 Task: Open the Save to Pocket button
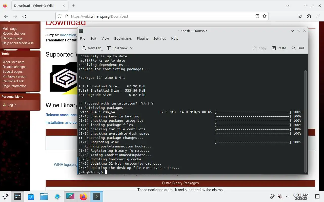pos(300,16)
